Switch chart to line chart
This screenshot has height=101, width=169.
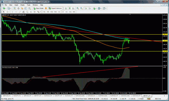73,8
